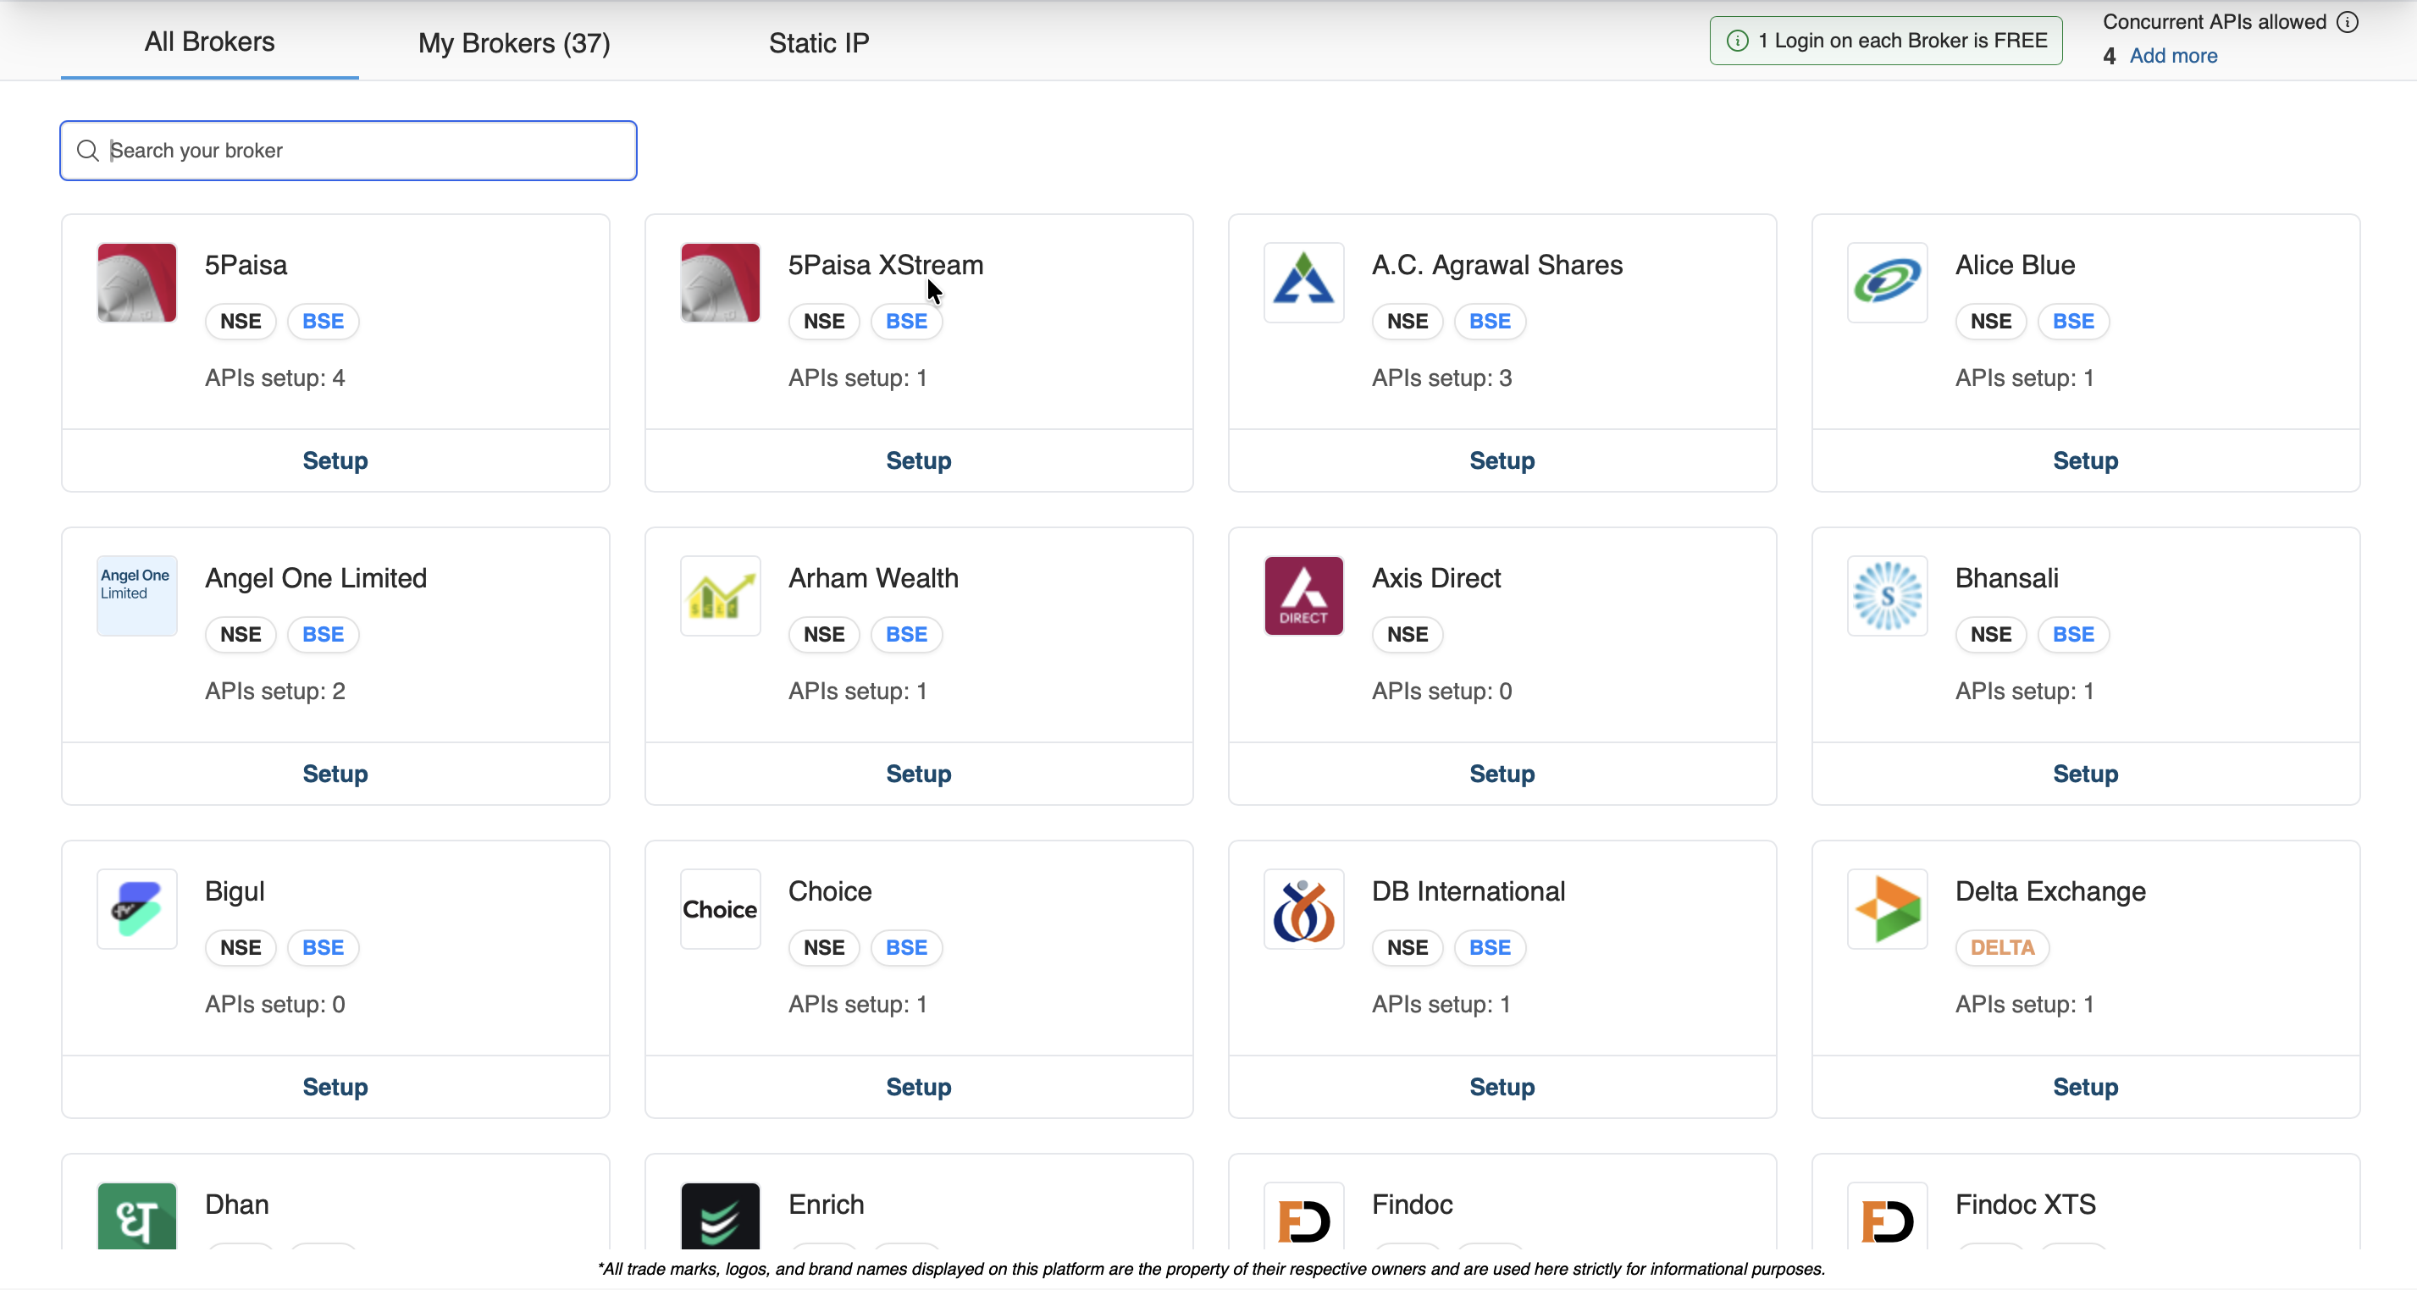Click the Dhan green logo

(137, 1216)
